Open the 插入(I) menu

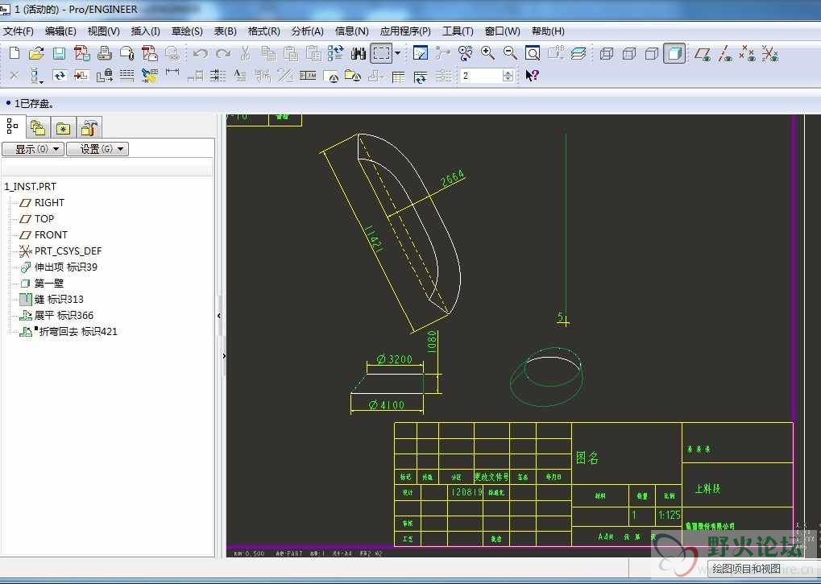tap(146, 31)
